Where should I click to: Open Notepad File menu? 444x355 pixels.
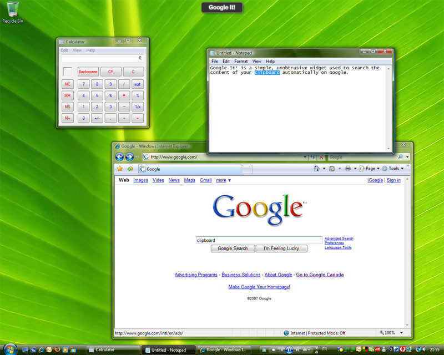click(x=215, y=61)
